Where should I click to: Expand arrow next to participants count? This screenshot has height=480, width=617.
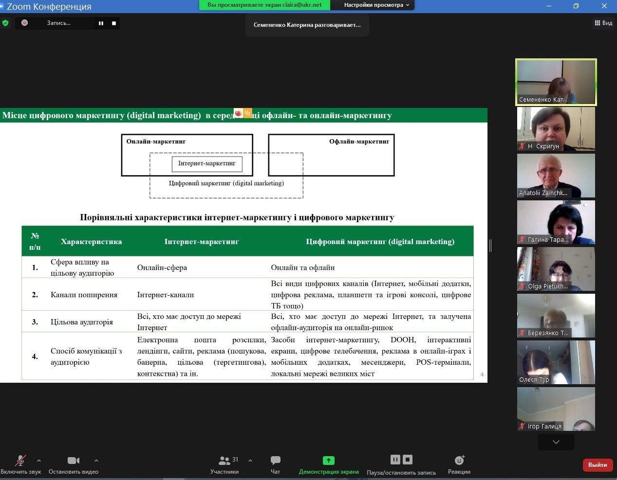(x=250, y=460)
